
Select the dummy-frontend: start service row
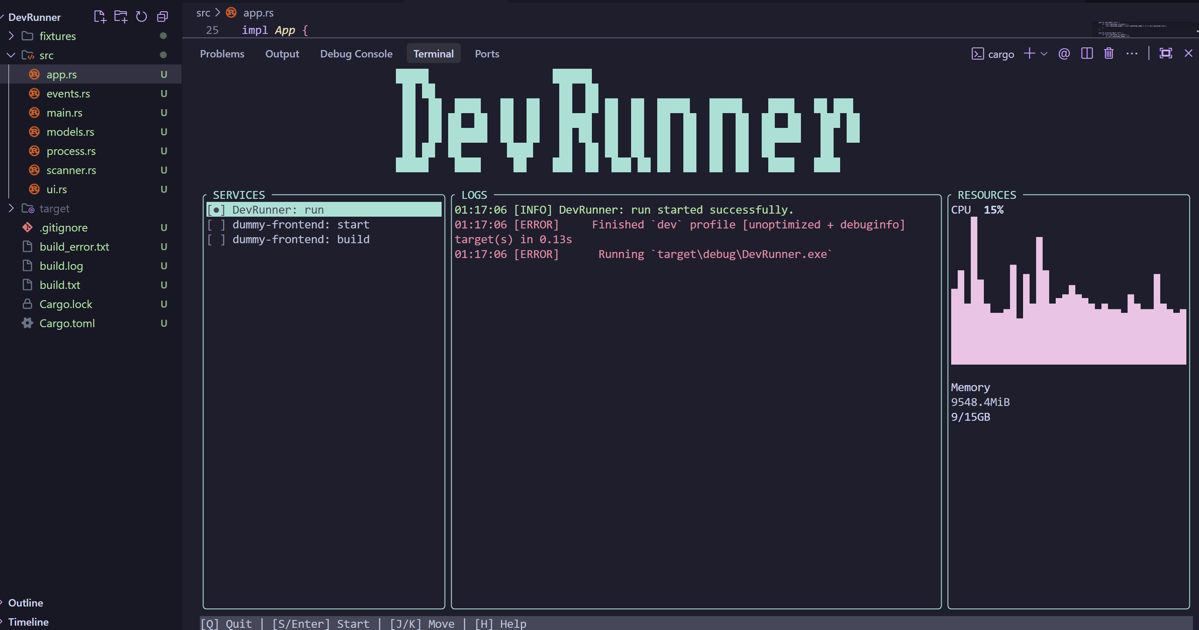[324, 225]
